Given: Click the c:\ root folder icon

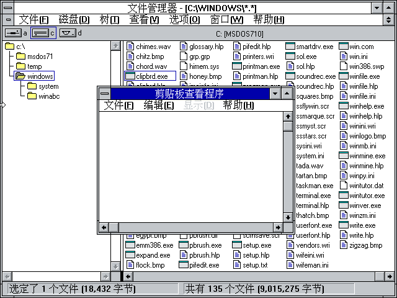Looking at the screenshot, I should [x=10, y=47].
